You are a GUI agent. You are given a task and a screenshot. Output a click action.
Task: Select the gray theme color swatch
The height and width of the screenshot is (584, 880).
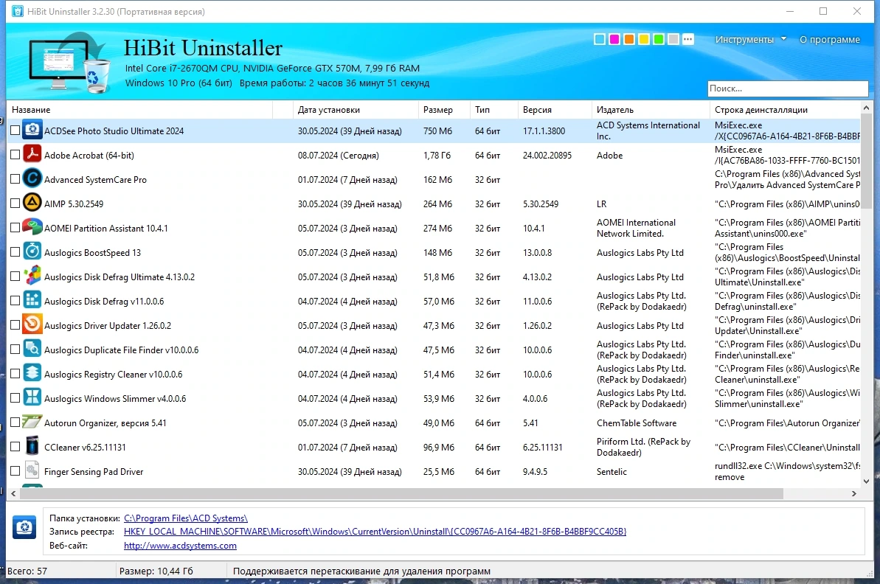[x=673, y=38]
